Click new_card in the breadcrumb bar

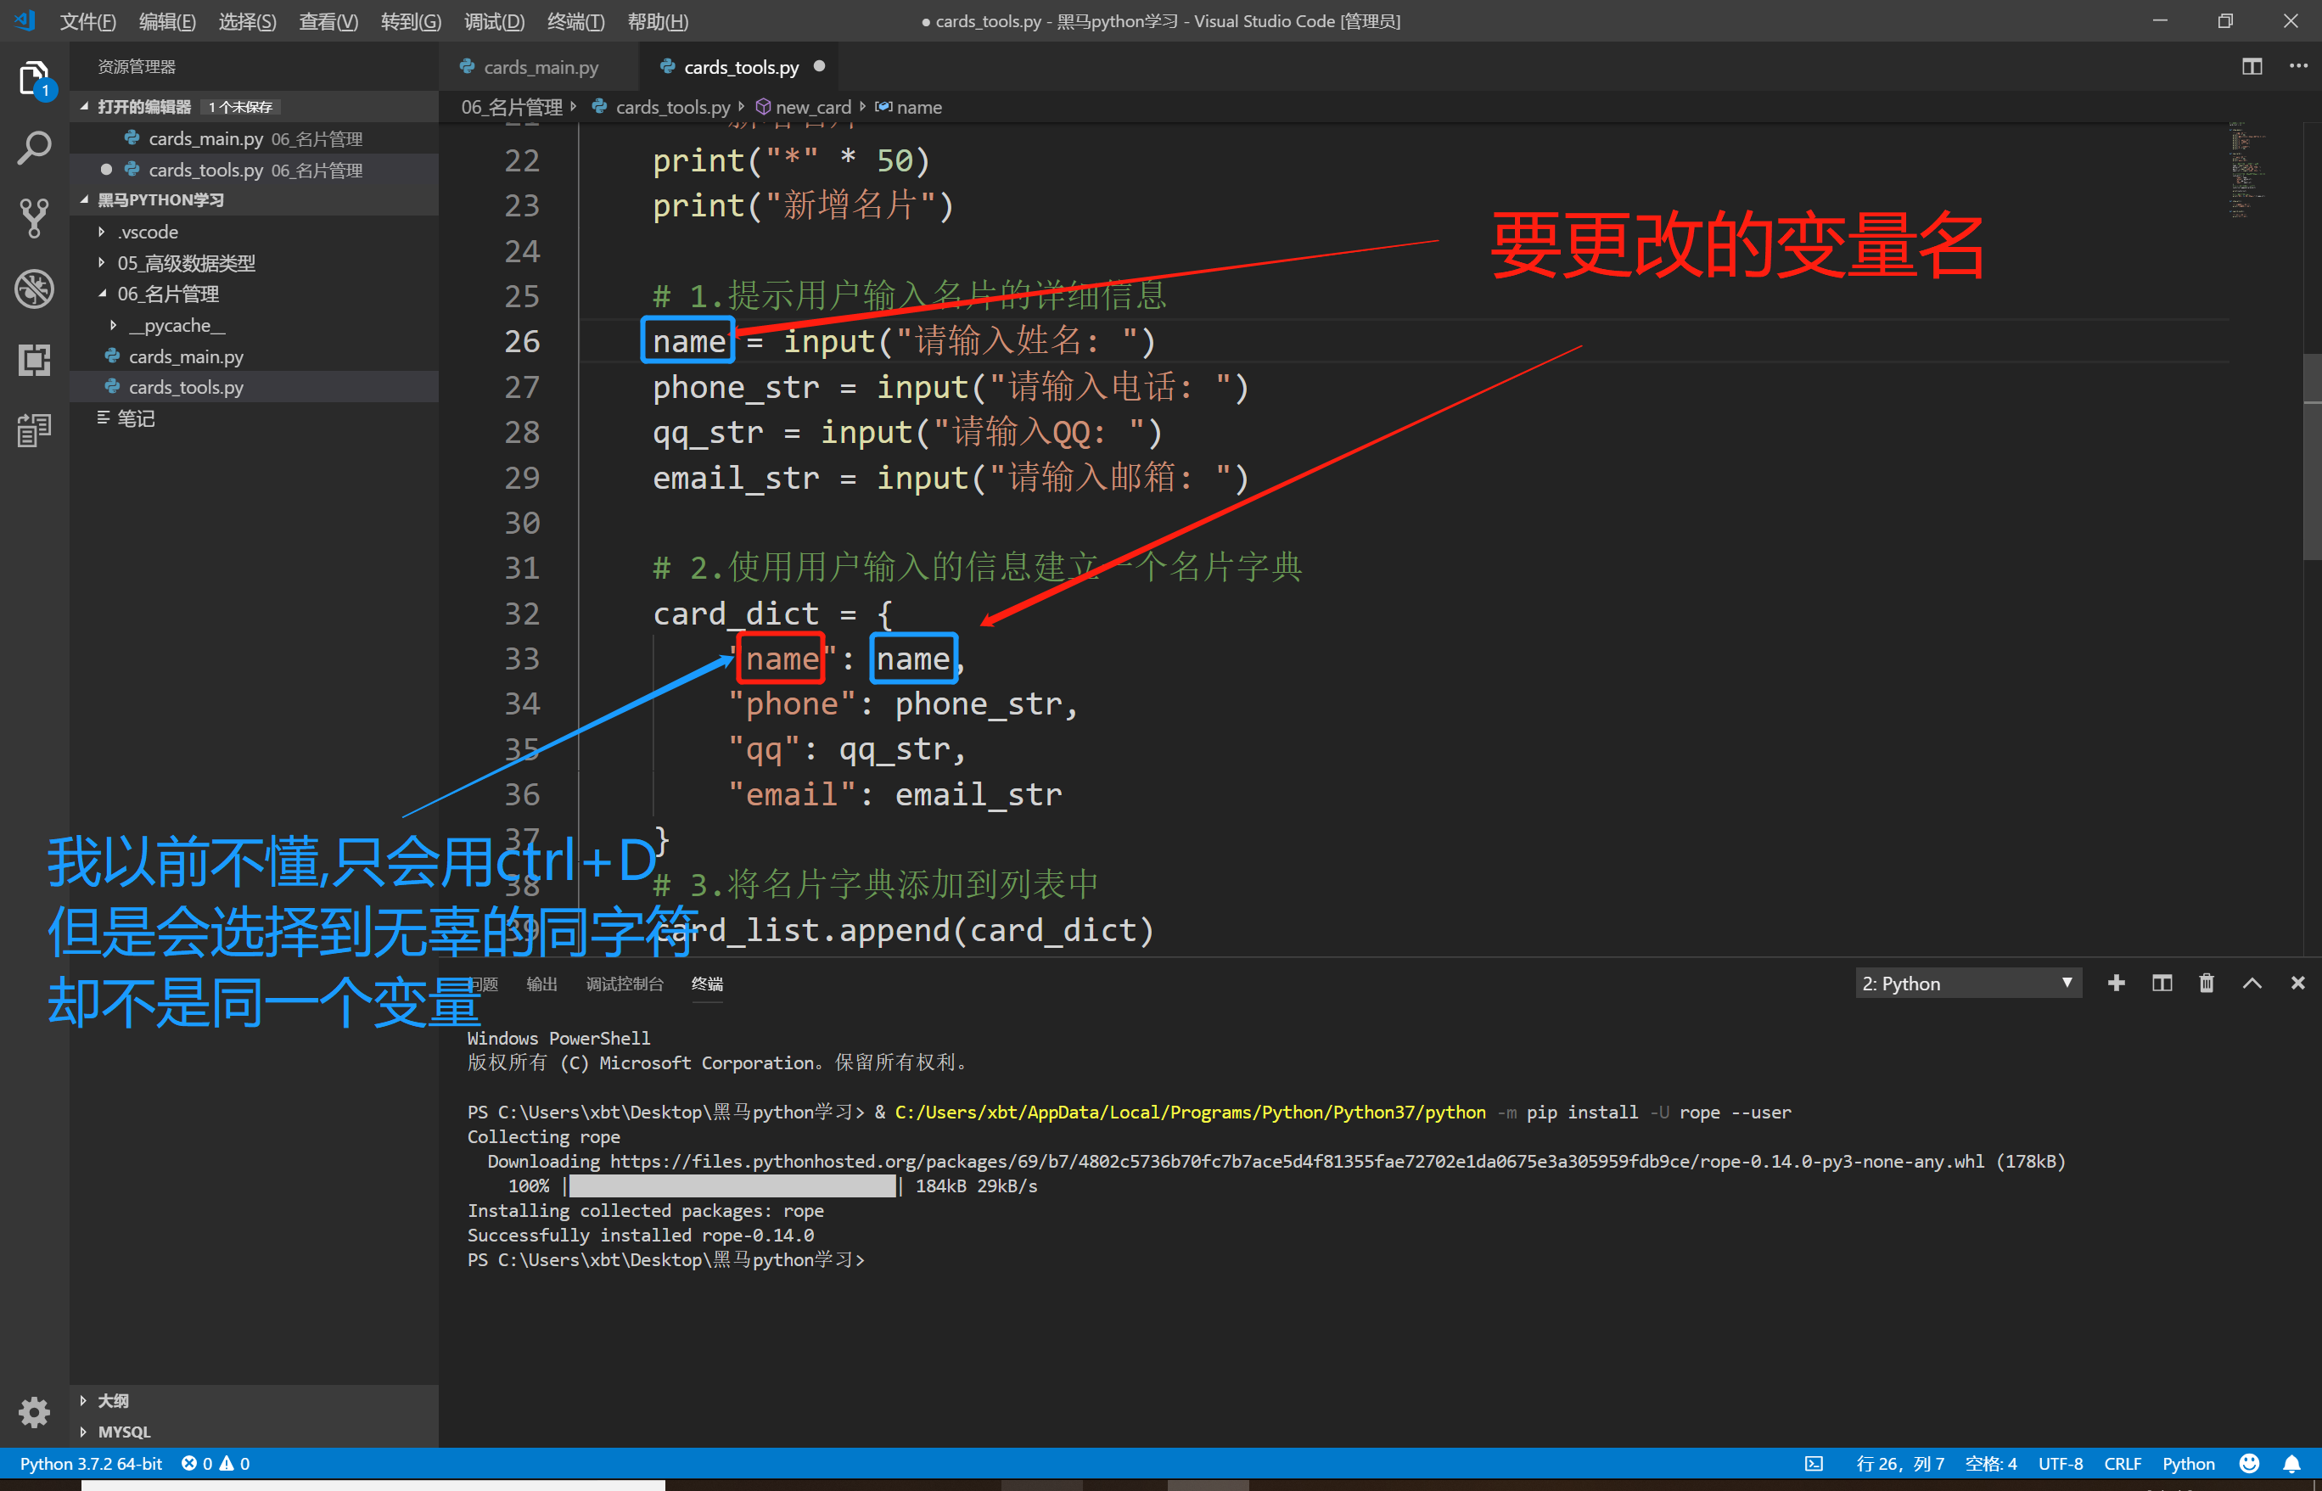click(x=813, y=107)
